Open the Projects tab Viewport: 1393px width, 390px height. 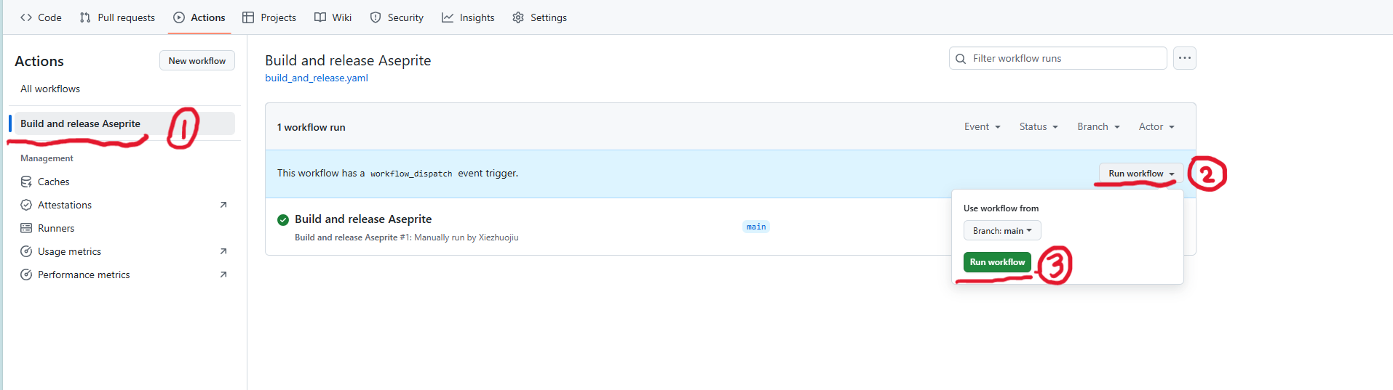[x=269, y=17]
